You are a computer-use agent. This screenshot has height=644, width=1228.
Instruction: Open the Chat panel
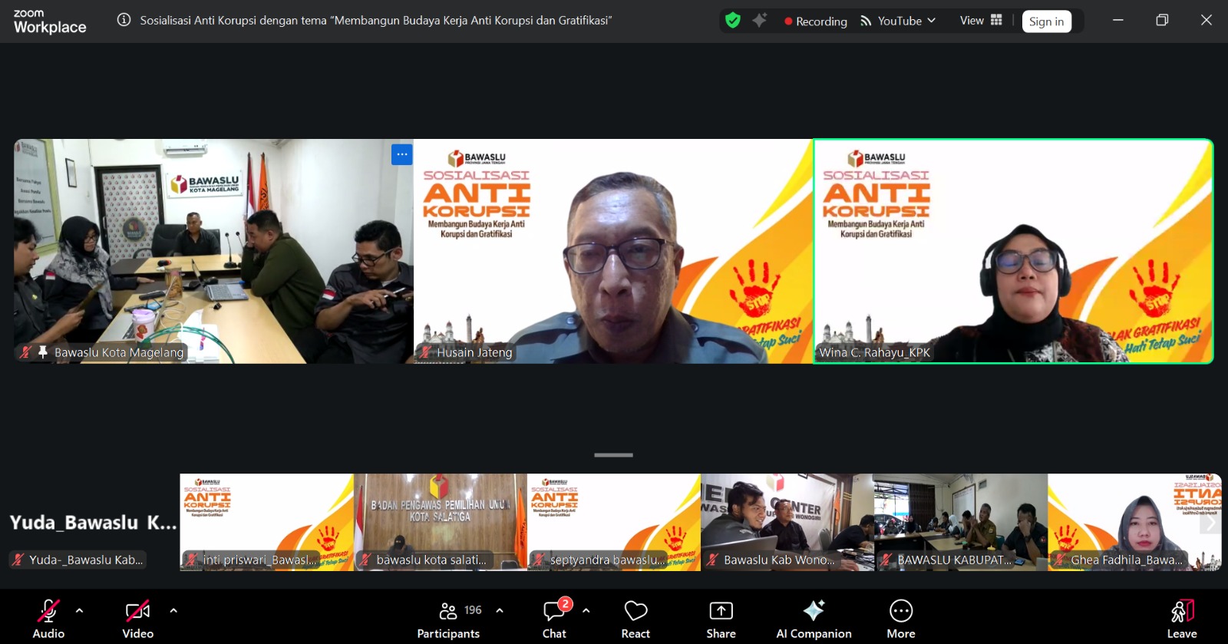tap(555, 618)
